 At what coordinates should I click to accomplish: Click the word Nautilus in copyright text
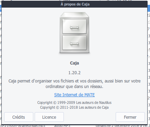click(x=105, y=102)
